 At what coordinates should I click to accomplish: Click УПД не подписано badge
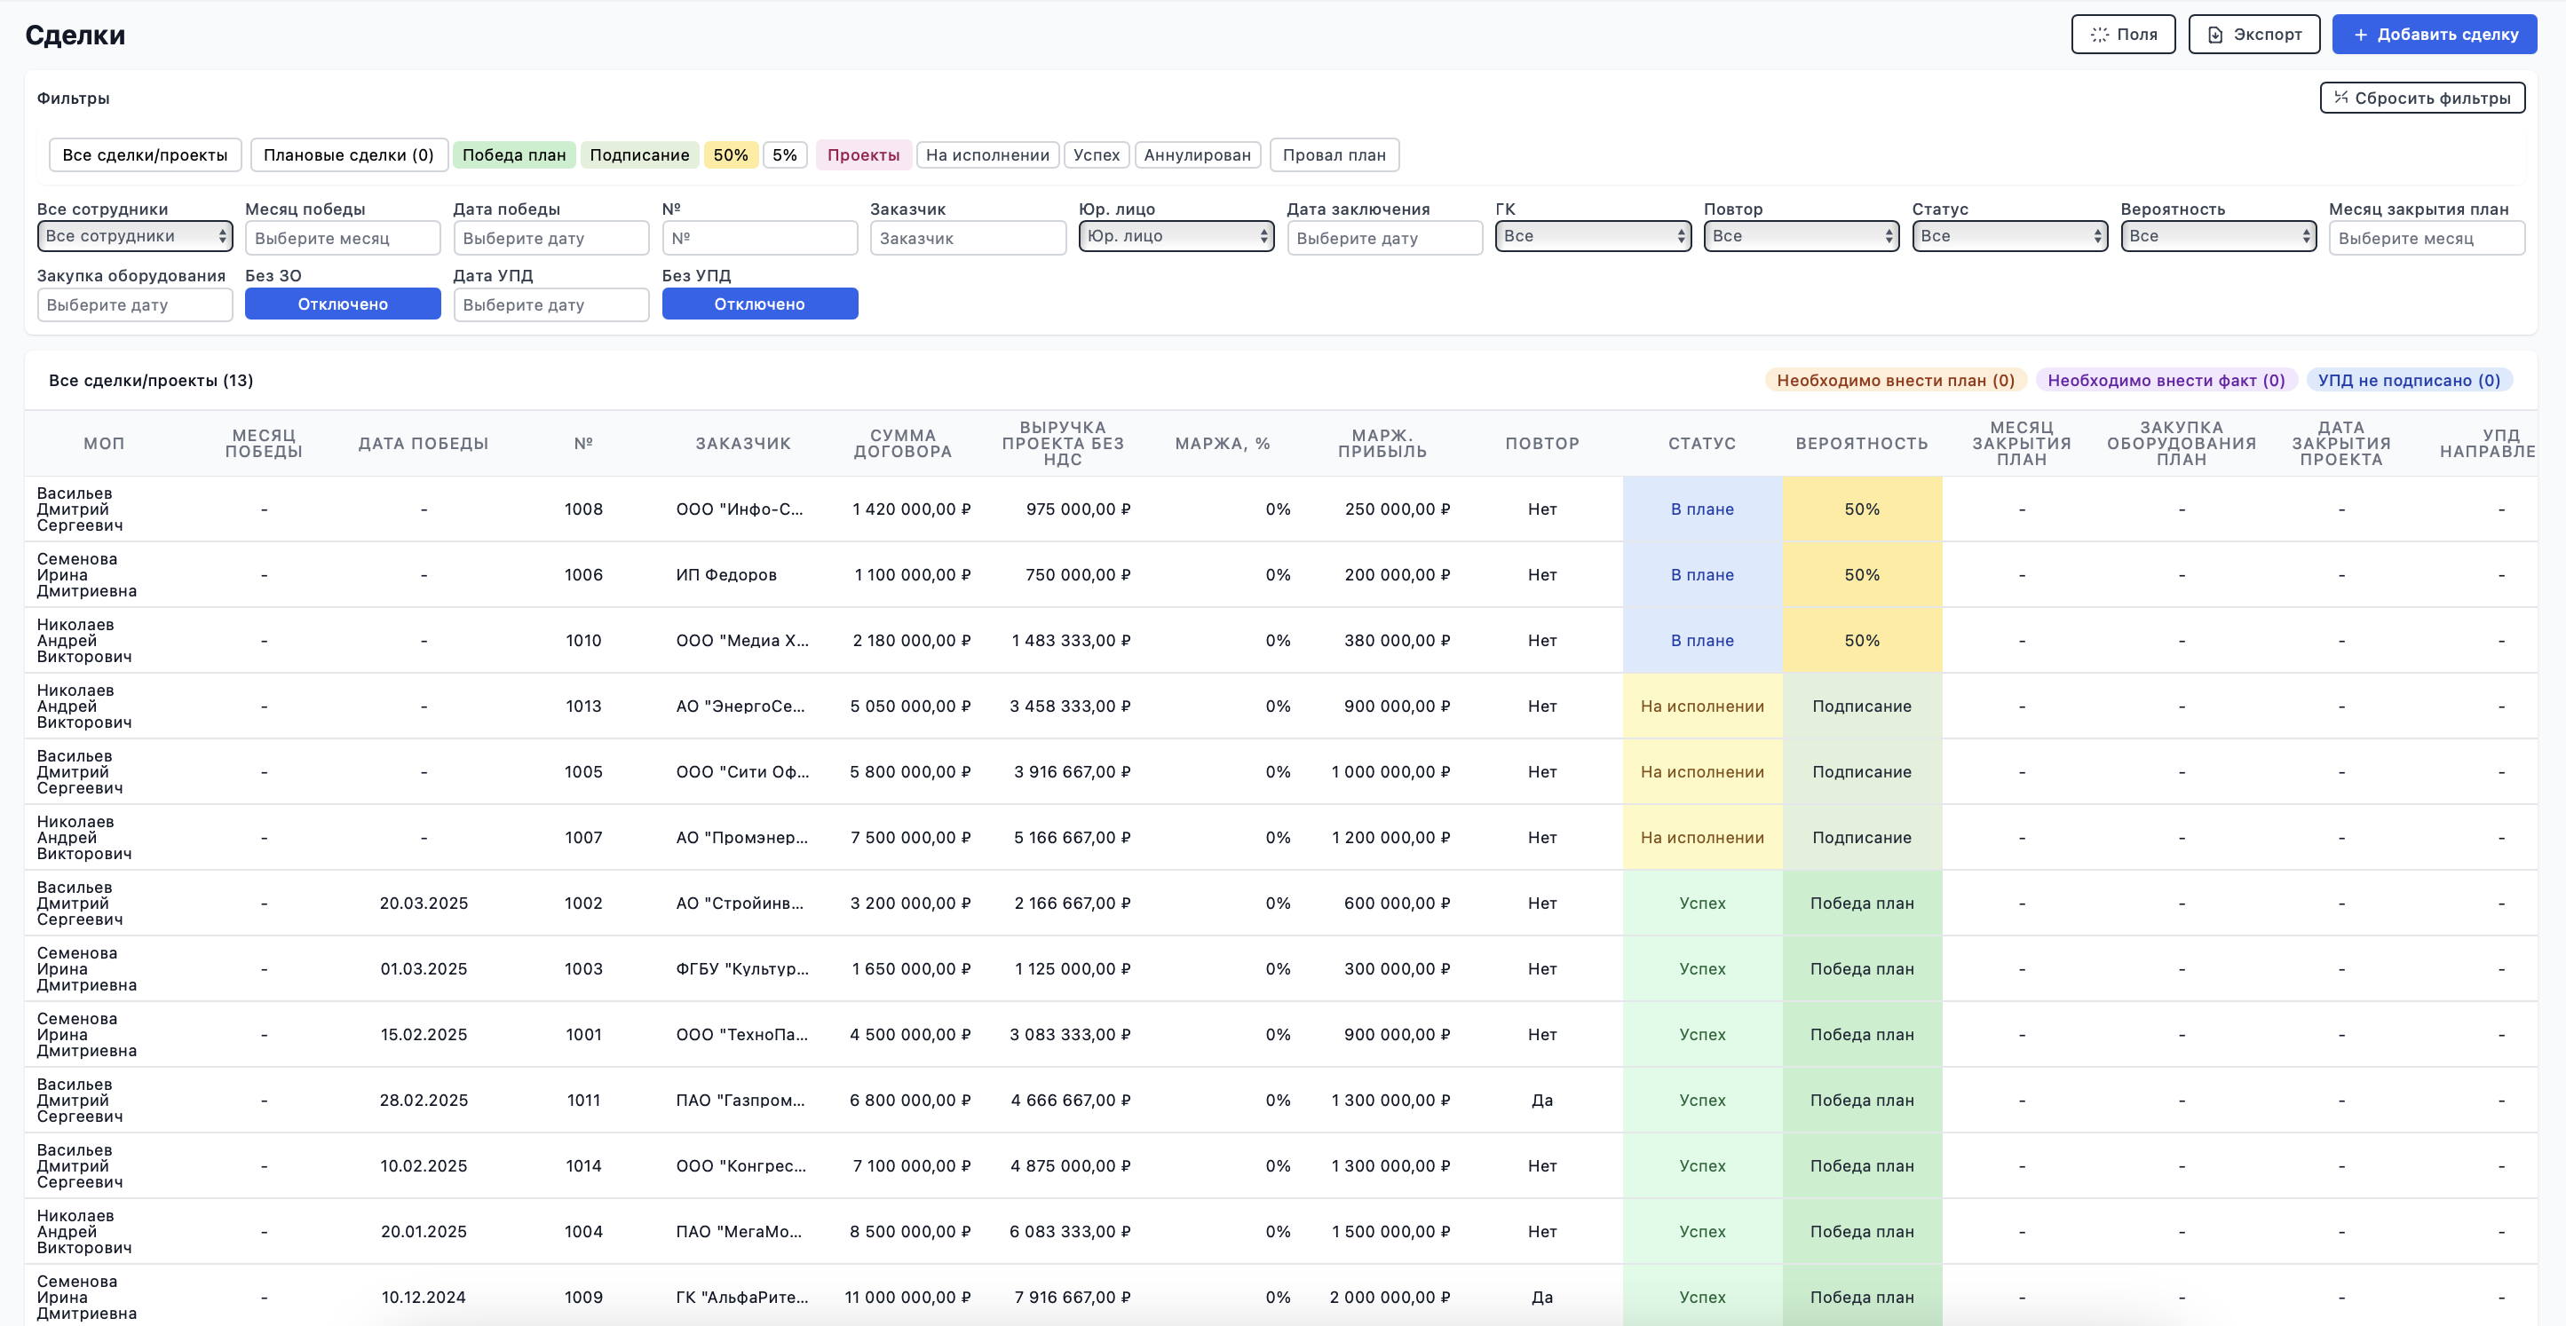[2409, 380]
